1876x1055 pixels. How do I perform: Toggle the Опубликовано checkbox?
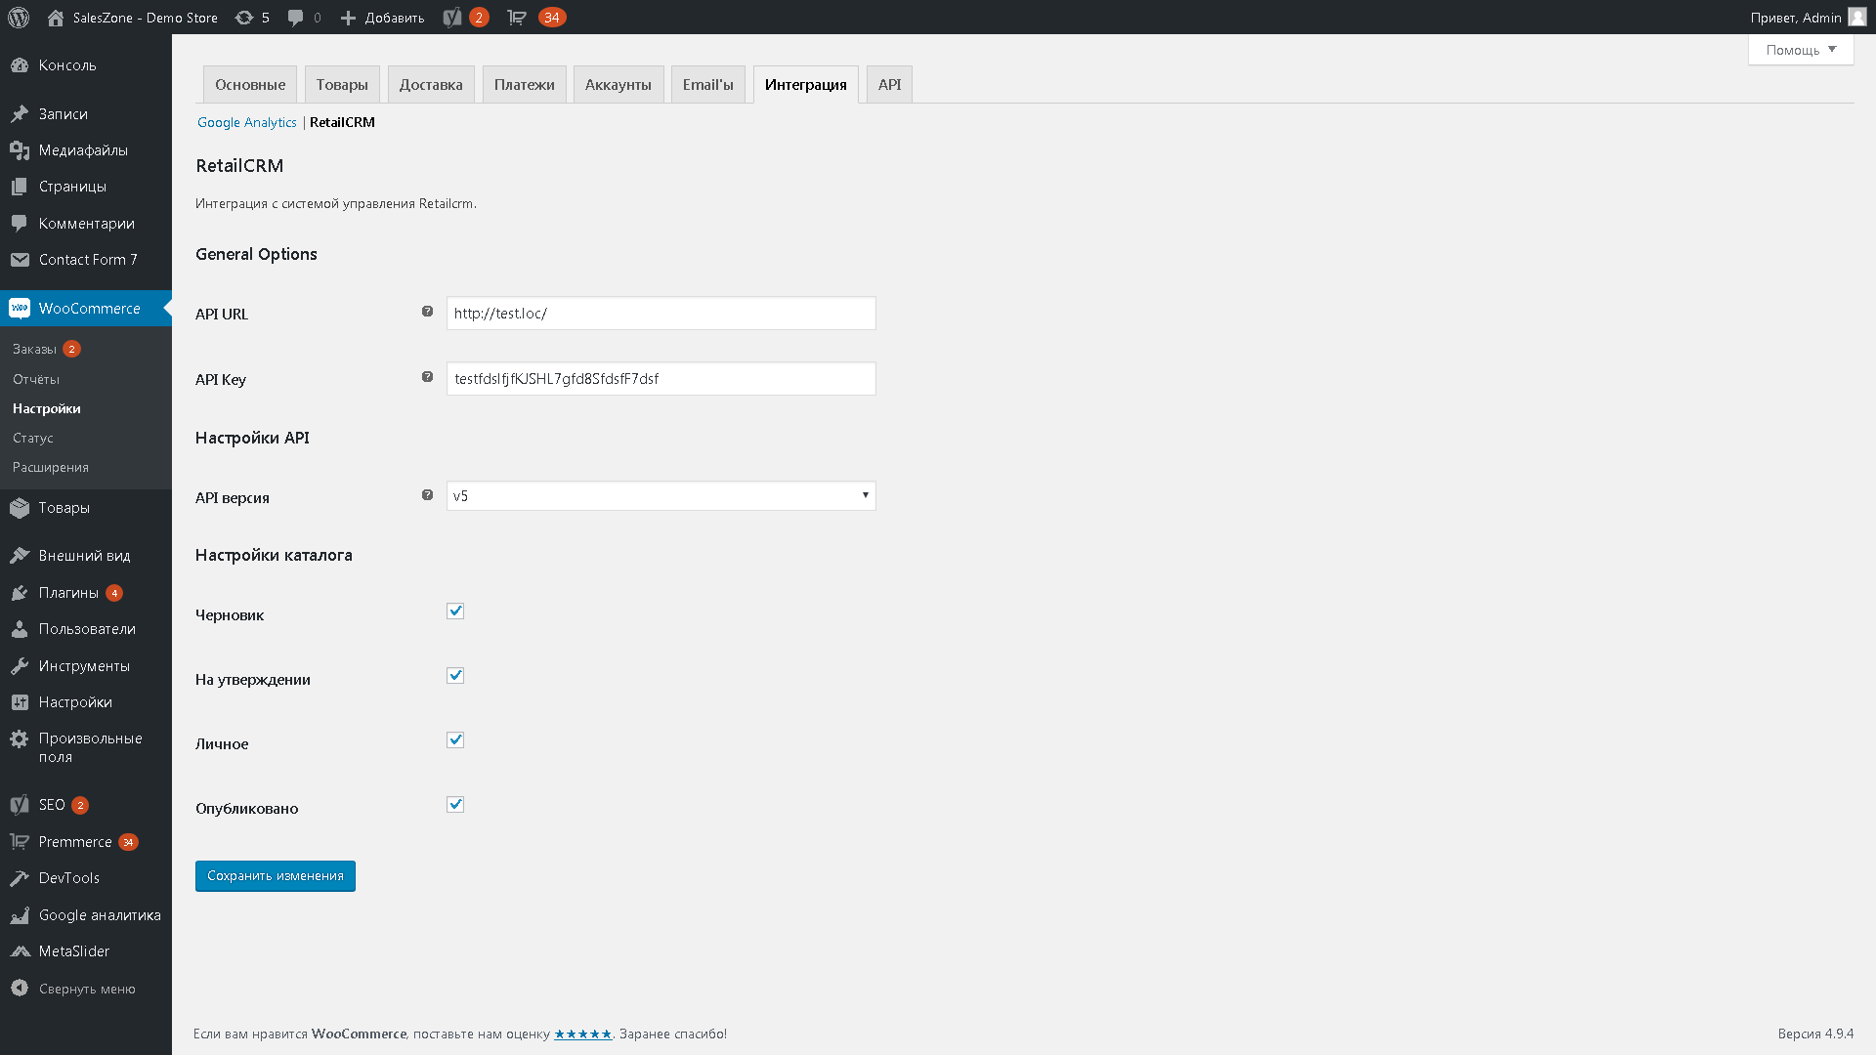pos(455,805)
